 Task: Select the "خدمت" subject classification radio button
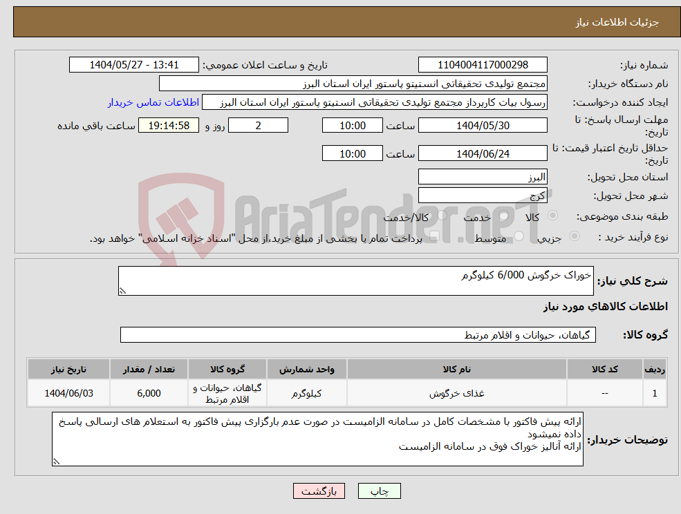505,216
